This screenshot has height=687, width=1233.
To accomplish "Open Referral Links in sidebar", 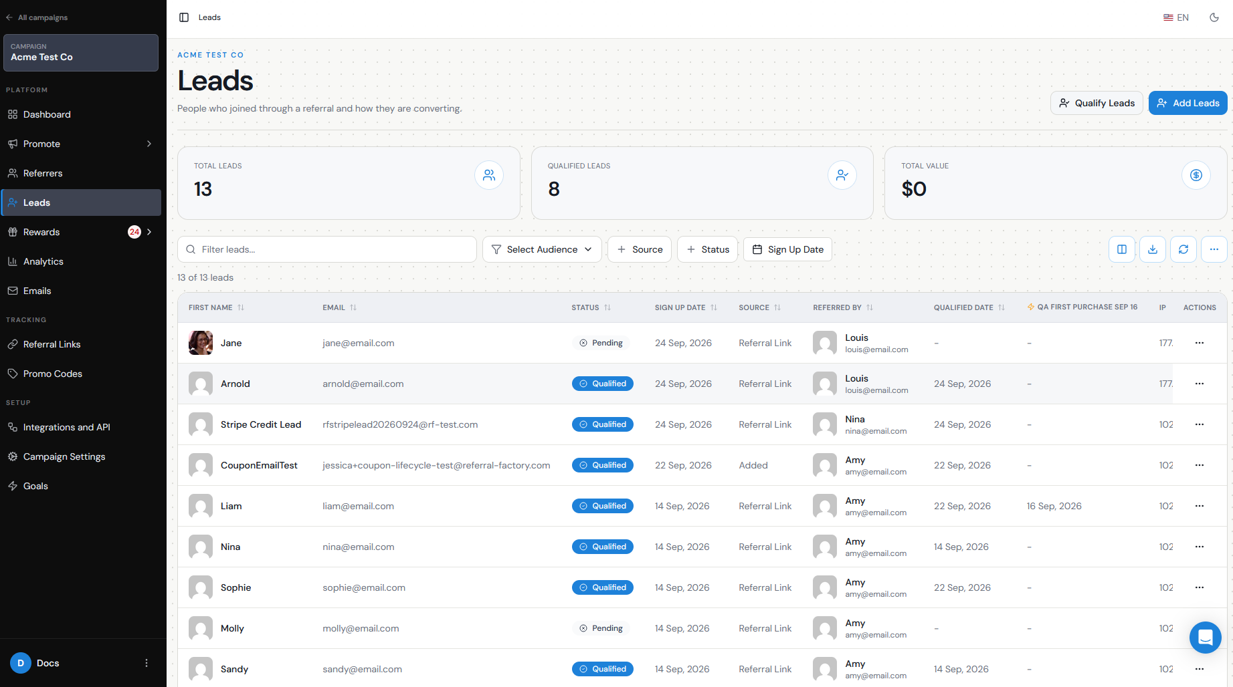I will coord(81,344).
